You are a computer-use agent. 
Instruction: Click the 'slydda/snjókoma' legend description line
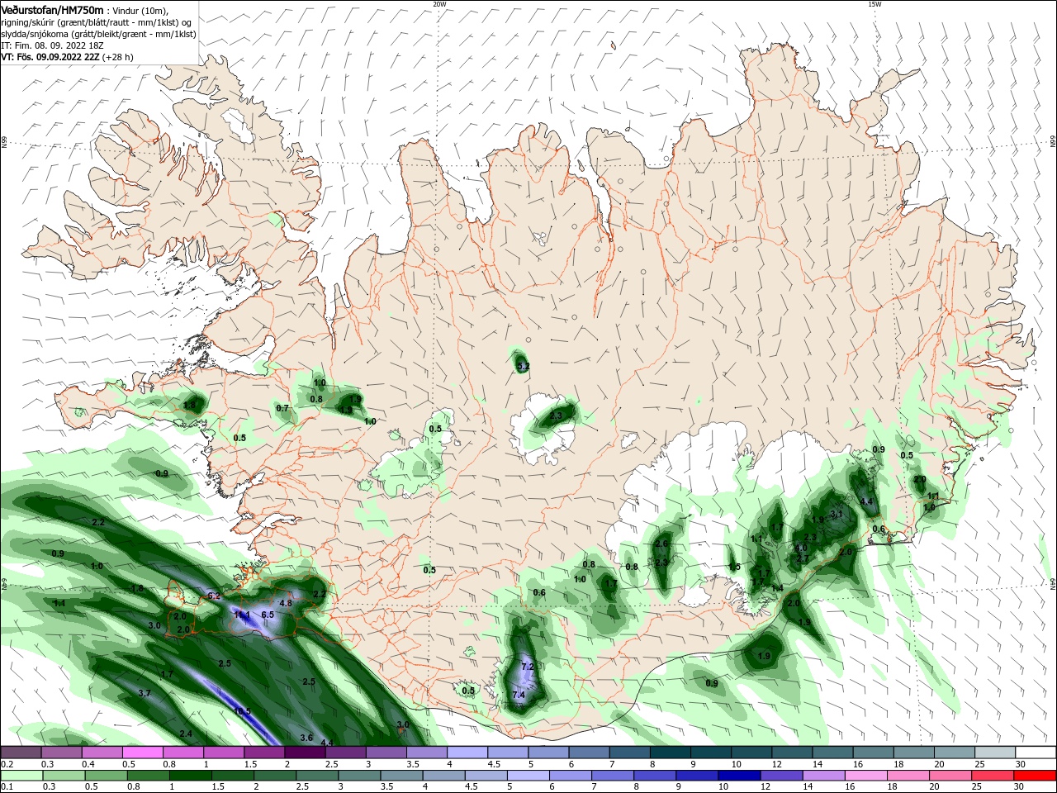click(x=97, y=34)
